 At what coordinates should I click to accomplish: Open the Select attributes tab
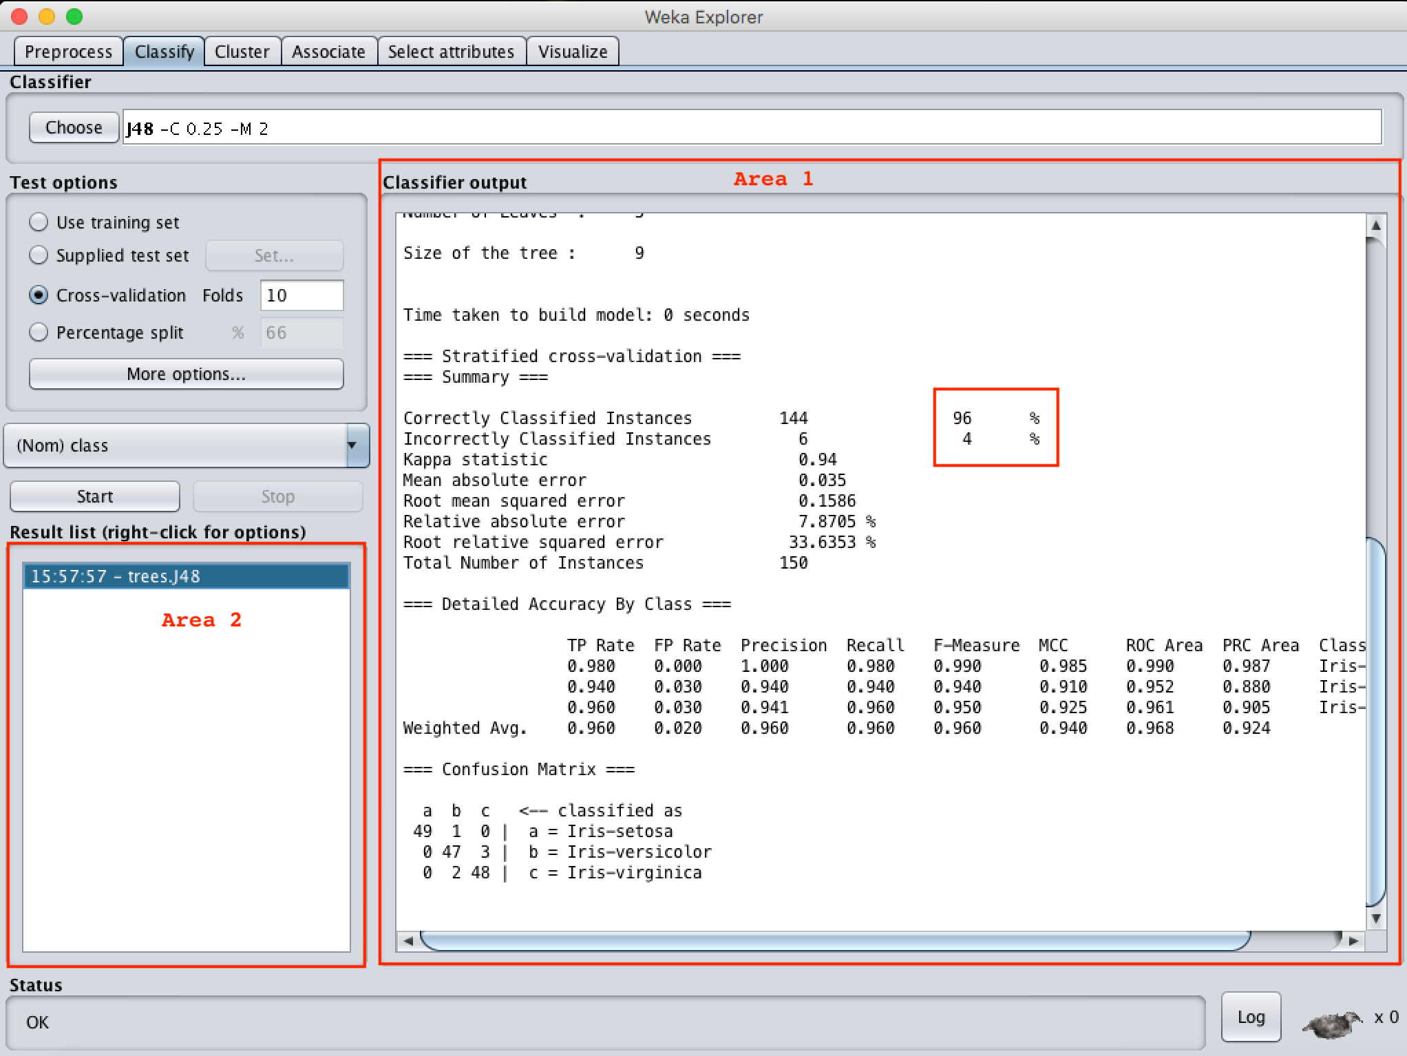coord(451,52)
